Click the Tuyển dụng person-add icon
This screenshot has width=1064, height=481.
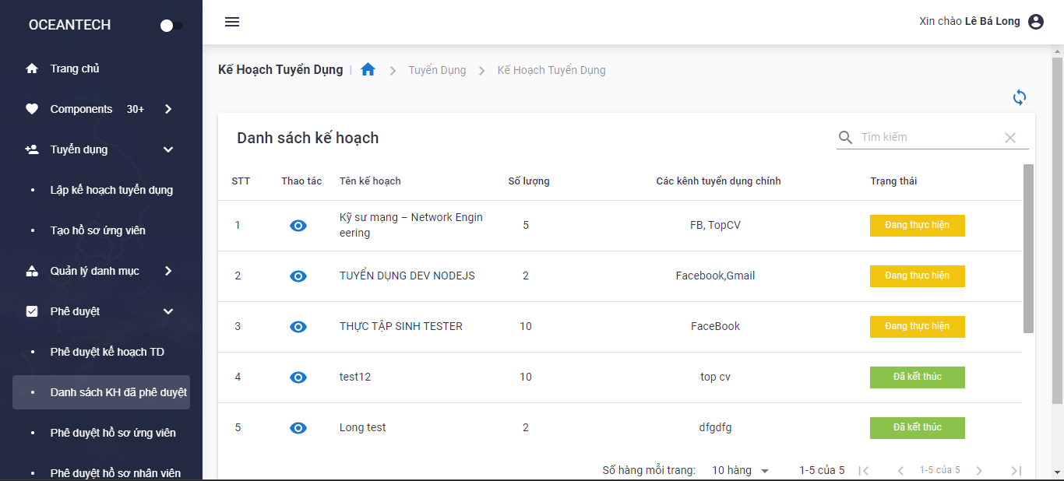tap(32, 149)
